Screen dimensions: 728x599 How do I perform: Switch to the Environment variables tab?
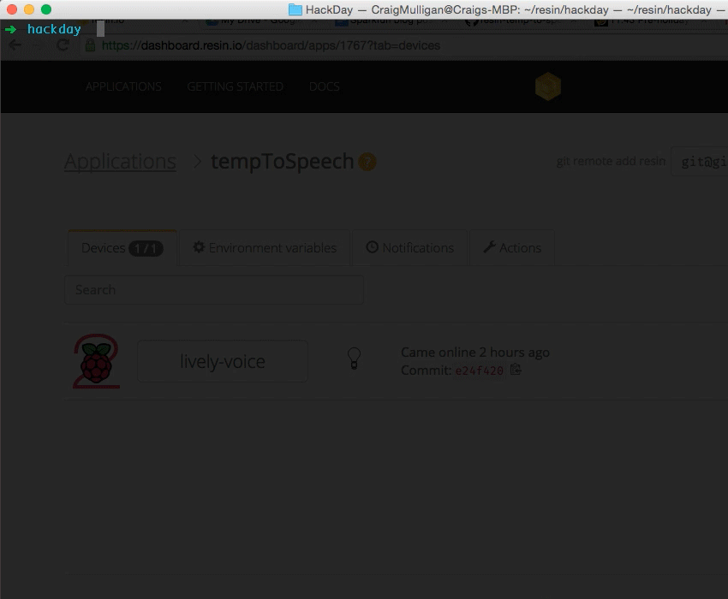265,248
